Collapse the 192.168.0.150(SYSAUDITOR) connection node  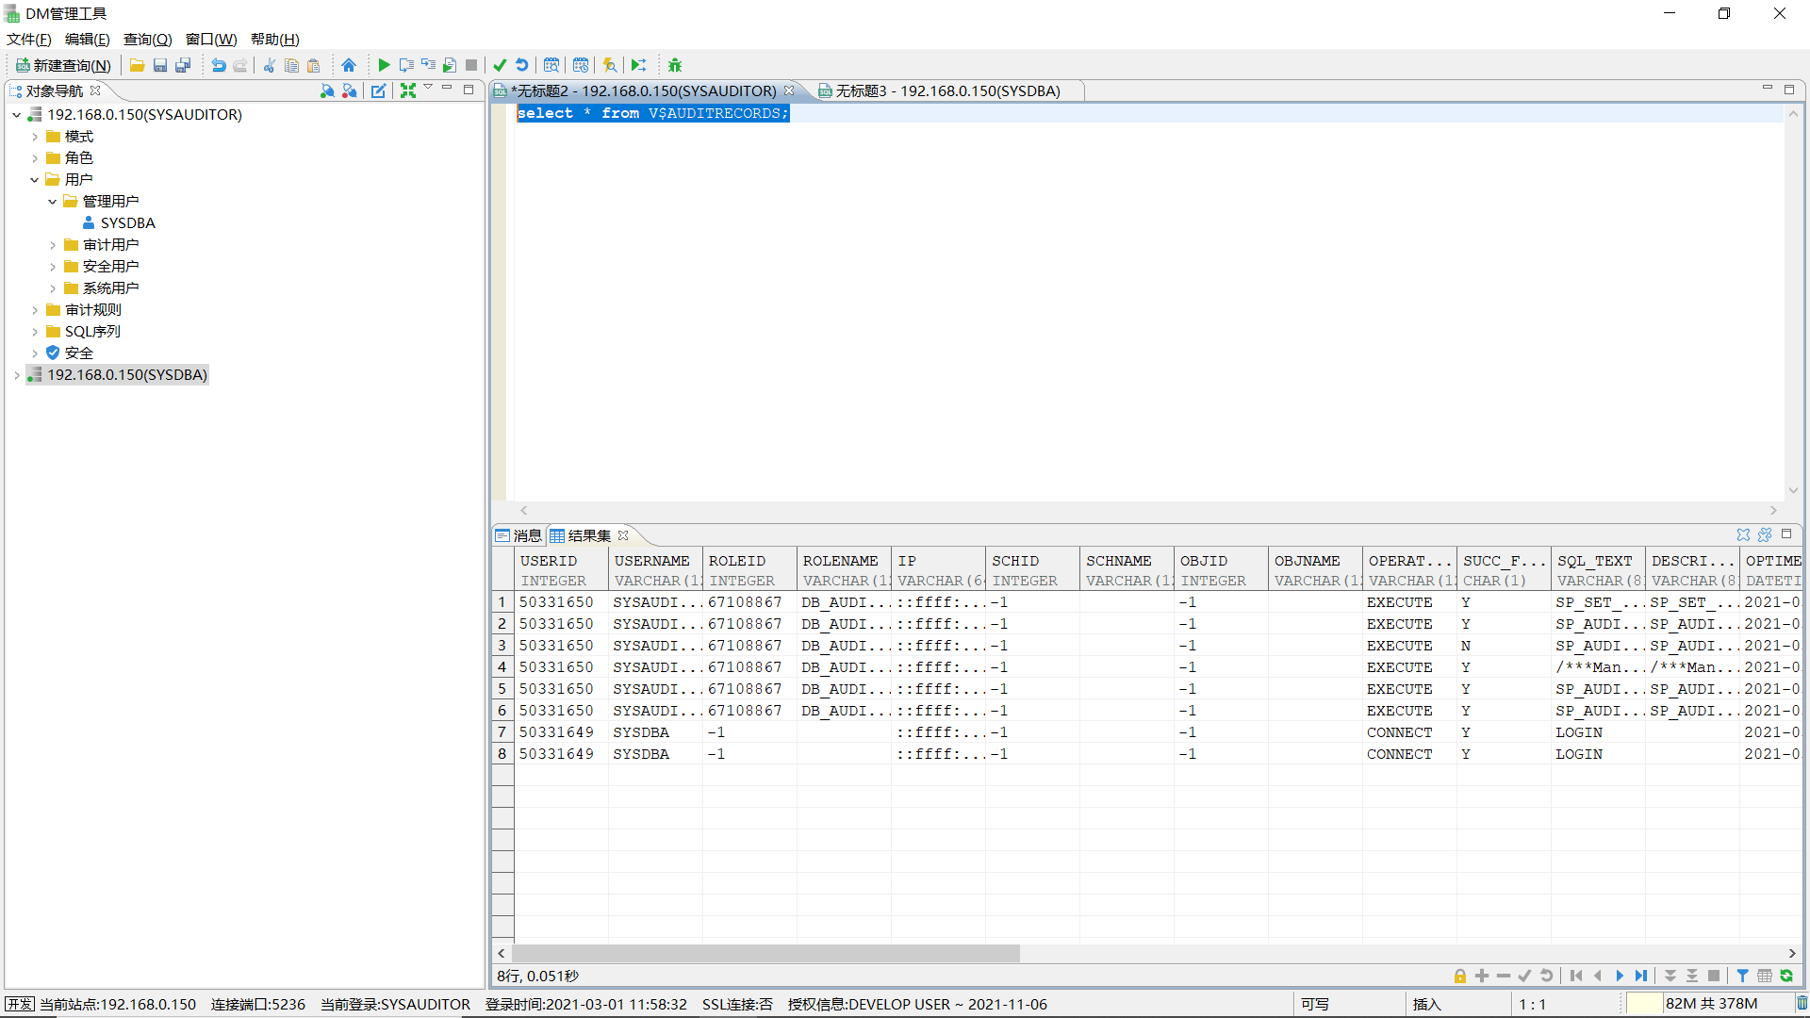click(17, 115)
